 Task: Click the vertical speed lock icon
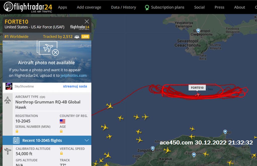[x=61, y=153]
